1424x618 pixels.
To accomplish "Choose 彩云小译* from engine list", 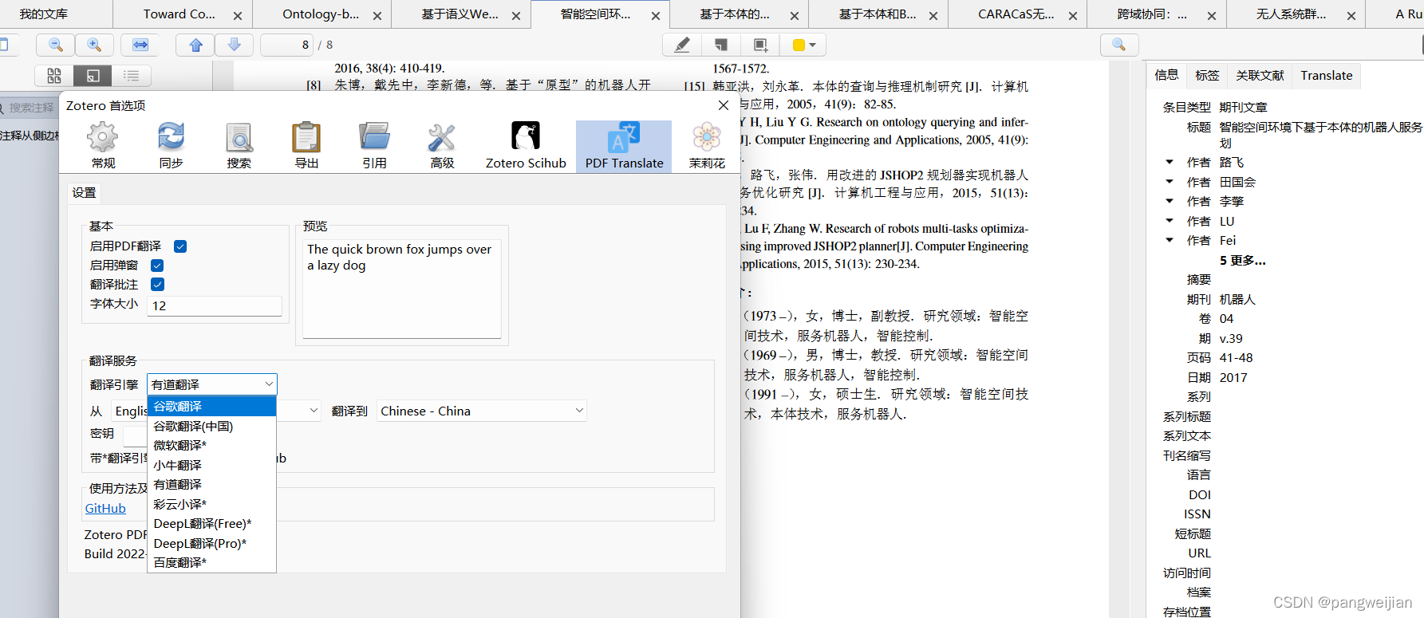I will 212,504.
